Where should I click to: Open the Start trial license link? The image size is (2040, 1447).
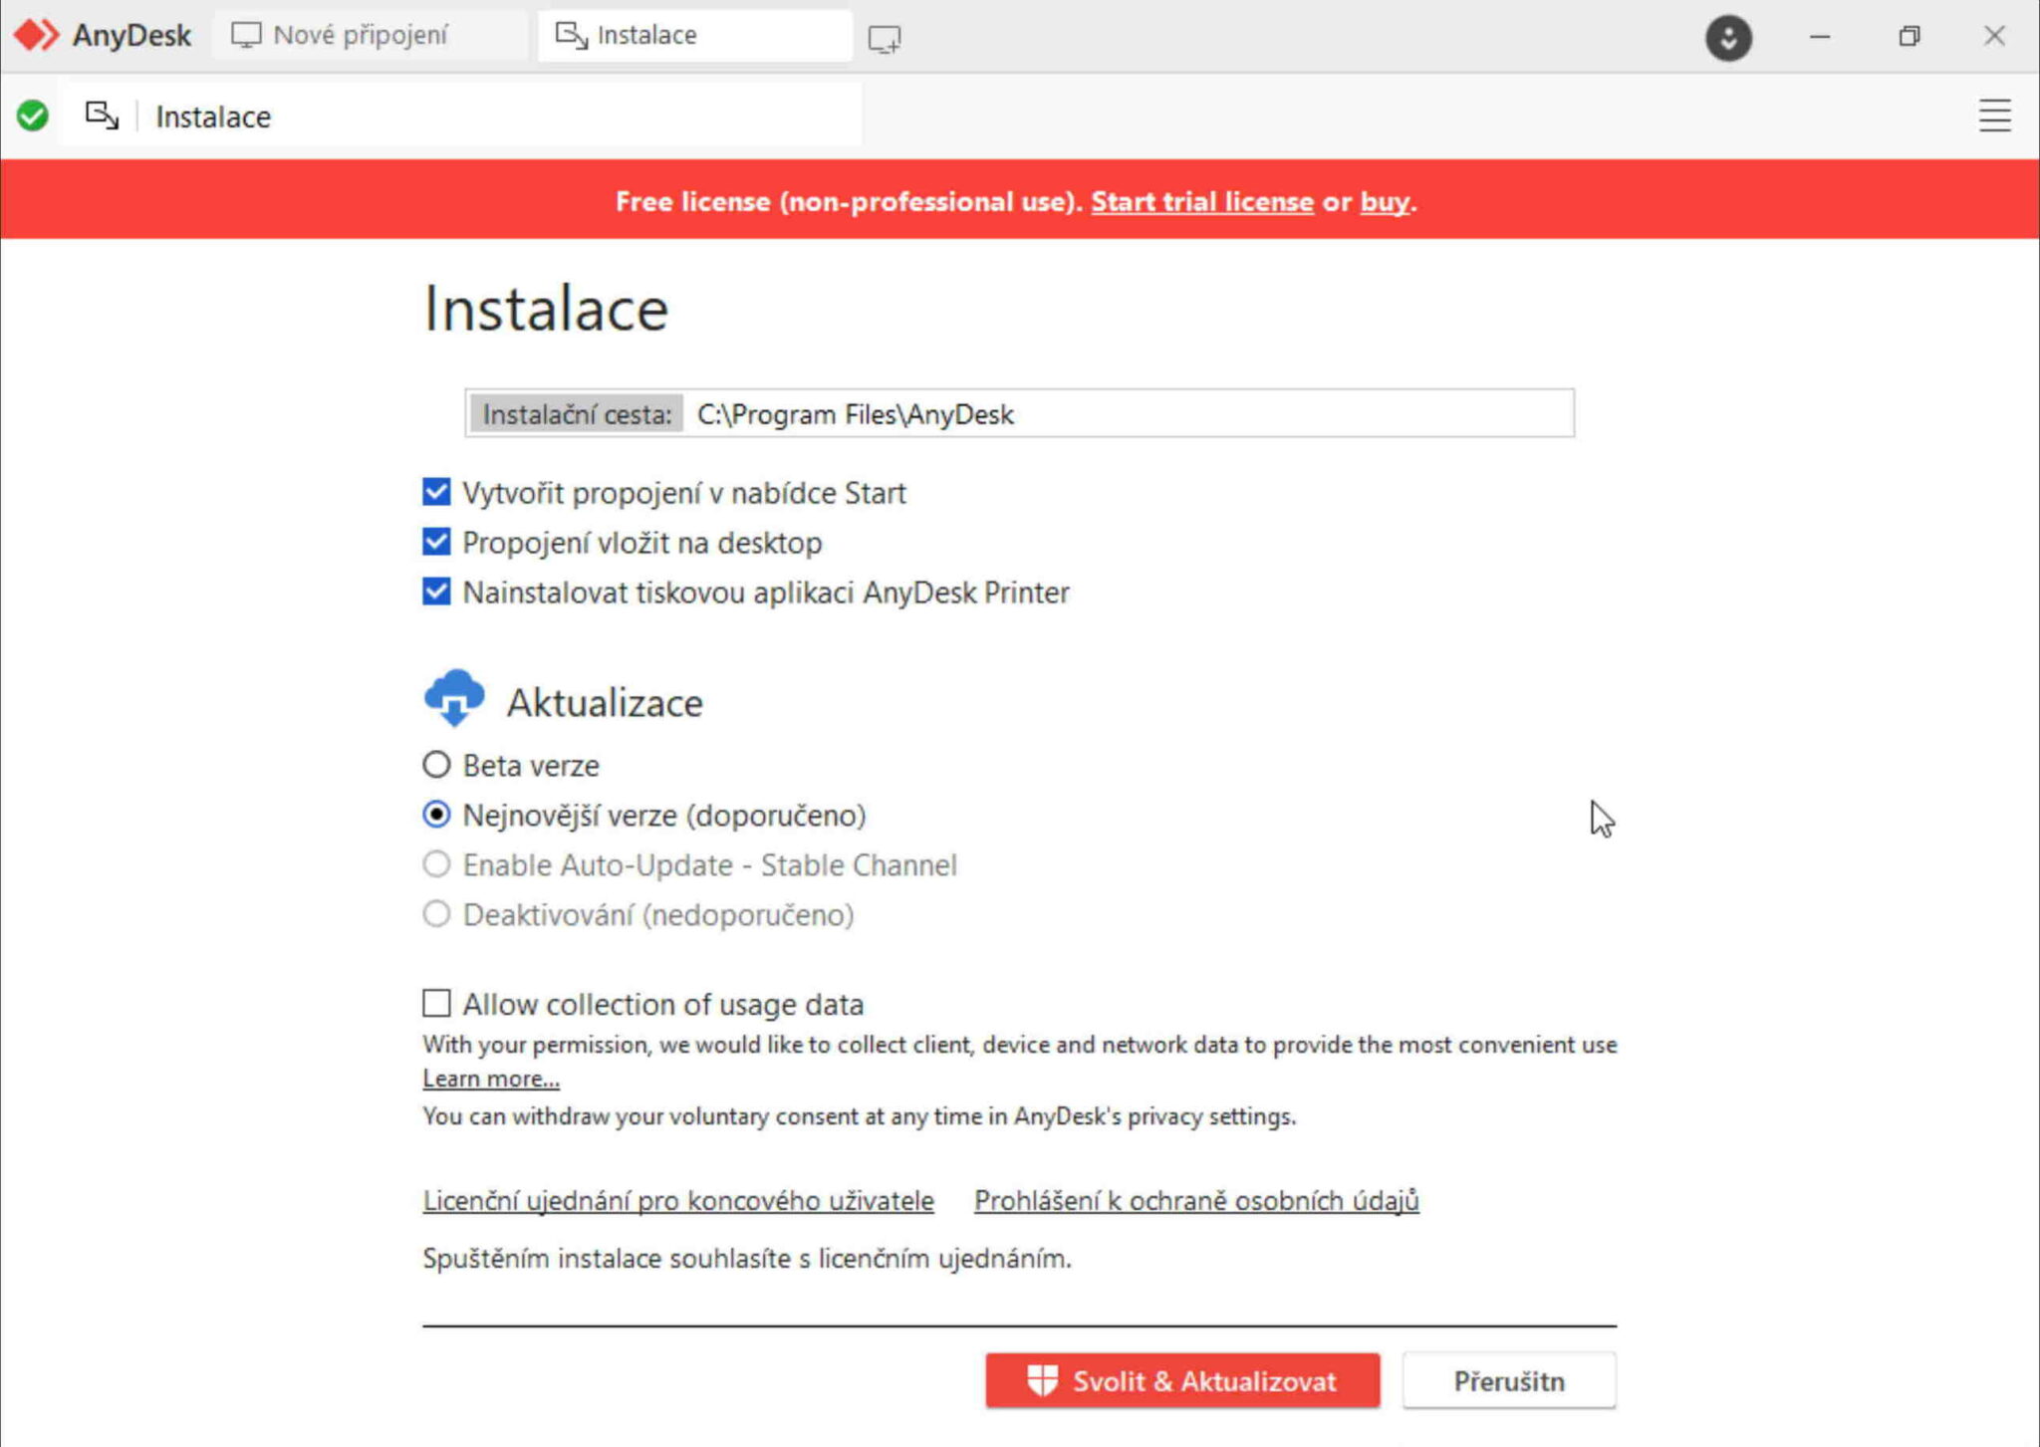[1200, 201]
